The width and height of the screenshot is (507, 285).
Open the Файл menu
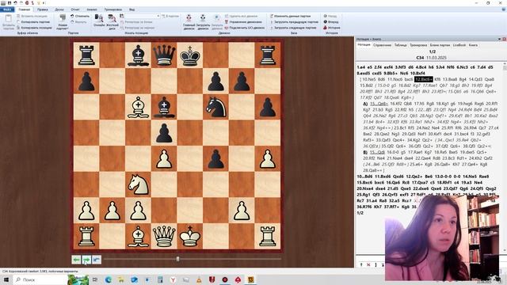(x=7, y=9)
